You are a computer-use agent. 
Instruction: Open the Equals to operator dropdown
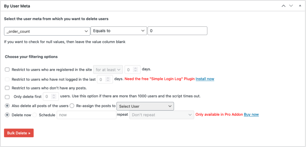(x=119, y=31)
